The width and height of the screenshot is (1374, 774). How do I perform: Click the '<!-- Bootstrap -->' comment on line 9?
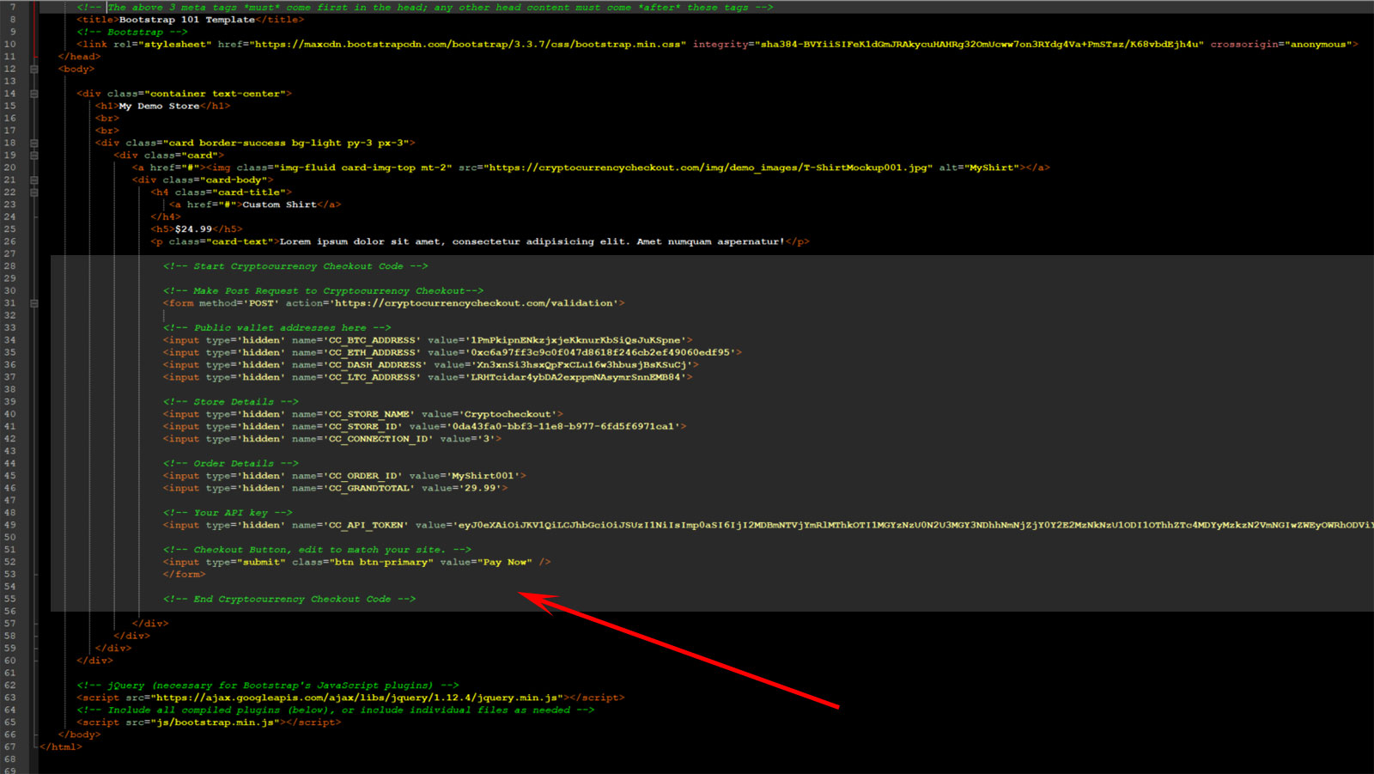132,32
